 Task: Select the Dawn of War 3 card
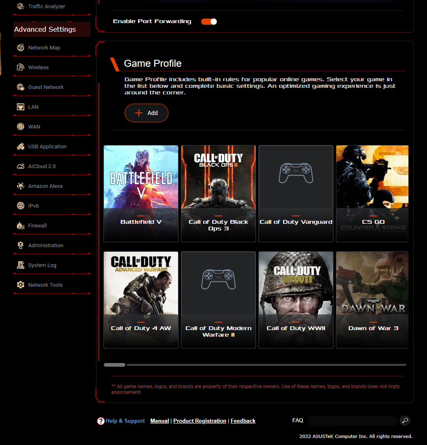[x=372, y=300]
